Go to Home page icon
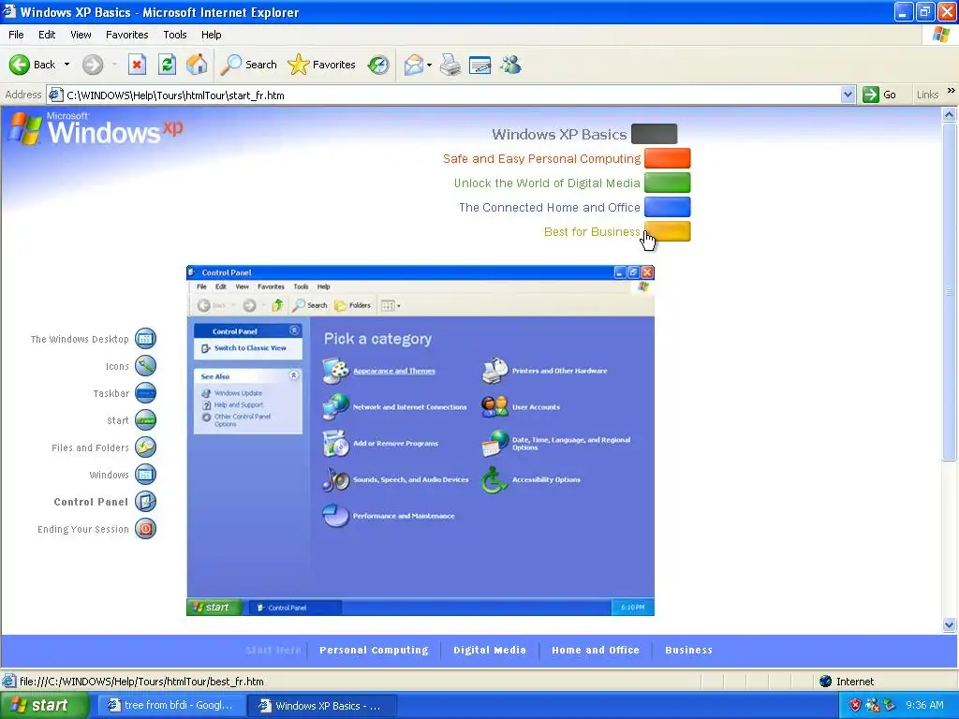 [197, 65]
